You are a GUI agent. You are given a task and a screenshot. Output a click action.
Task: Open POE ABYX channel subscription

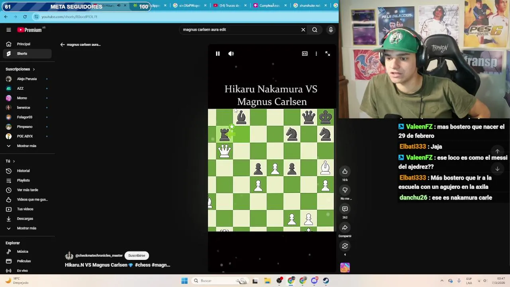coord(27,136)
